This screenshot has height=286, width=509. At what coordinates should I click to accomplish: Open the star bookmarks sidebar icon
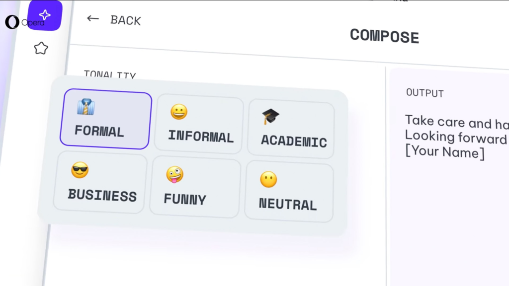[x=41, y=48]
